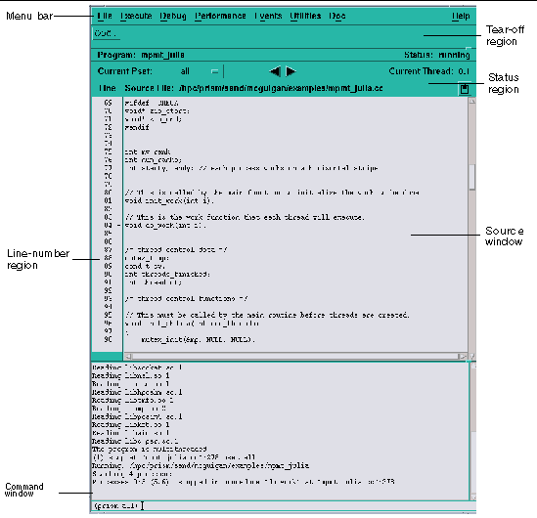This screenshot has width=537, height=518.
Task: Click the source window scroll-down arrow
Action: 471,356
